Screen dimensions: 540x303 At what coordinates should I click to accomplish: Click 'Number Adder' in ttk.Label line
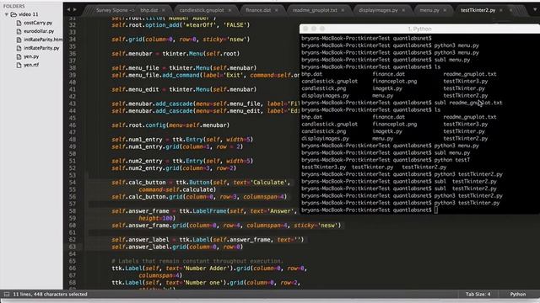pyautogui.click(x=208, y=268)
